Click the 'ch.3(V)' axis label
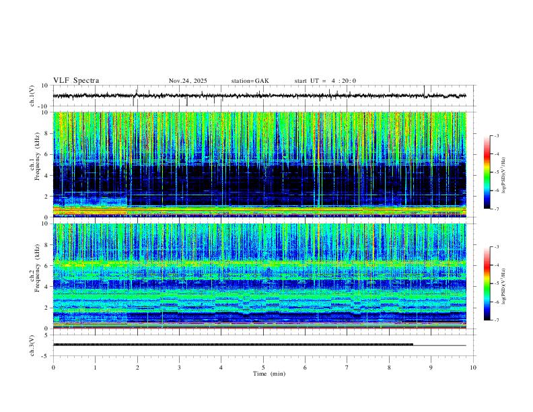The image size is (533, 412). (32, 346)
